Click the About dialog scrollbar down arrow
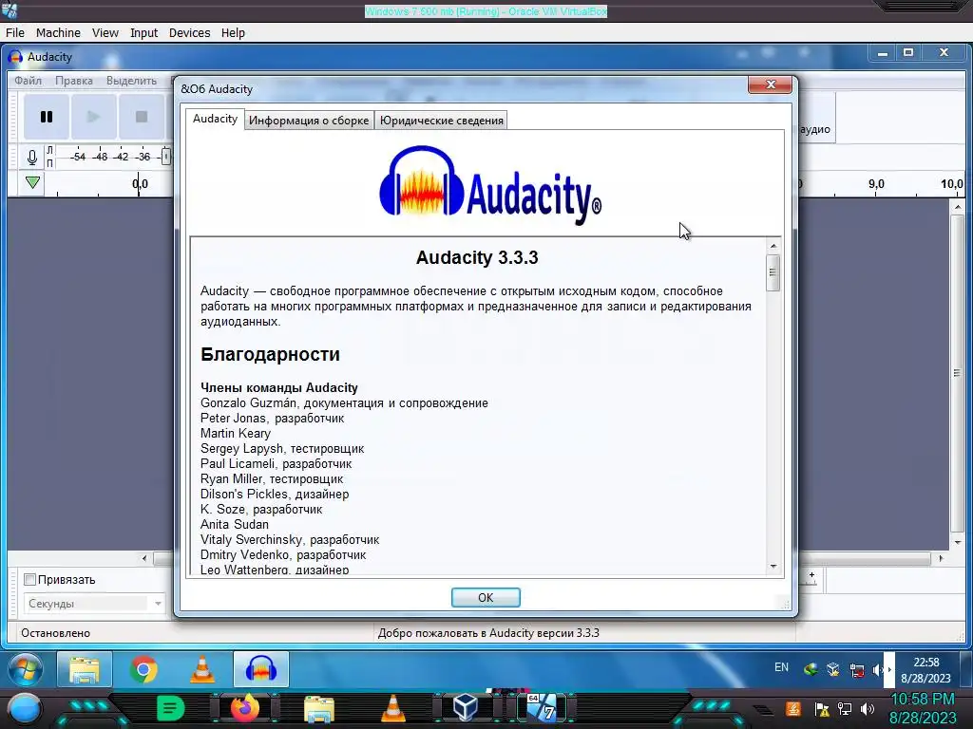This screenshot has height=729, width=973. click(x=773, y=566)
